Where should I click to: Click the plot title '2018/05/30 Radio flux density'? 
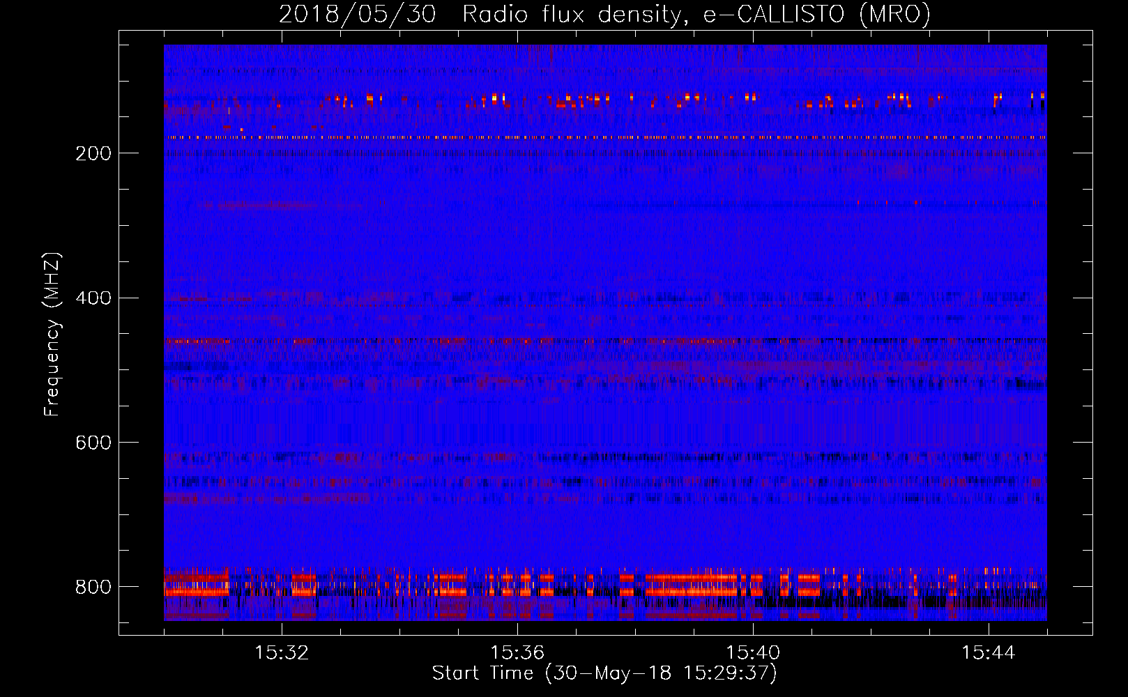(x=479, y=14)
